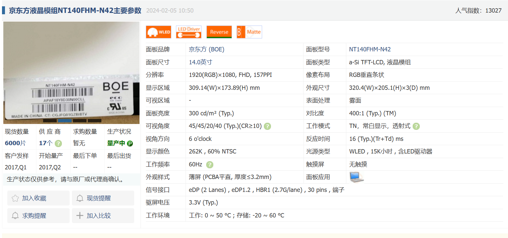Click the WLED , 15K小时 light source value

[391, 151]
